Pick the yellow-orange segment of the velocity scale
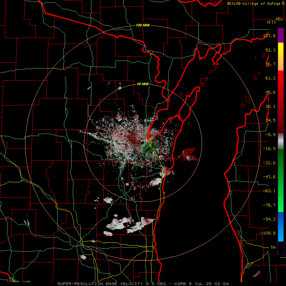 pyautogui.click(x=281, y=57)
